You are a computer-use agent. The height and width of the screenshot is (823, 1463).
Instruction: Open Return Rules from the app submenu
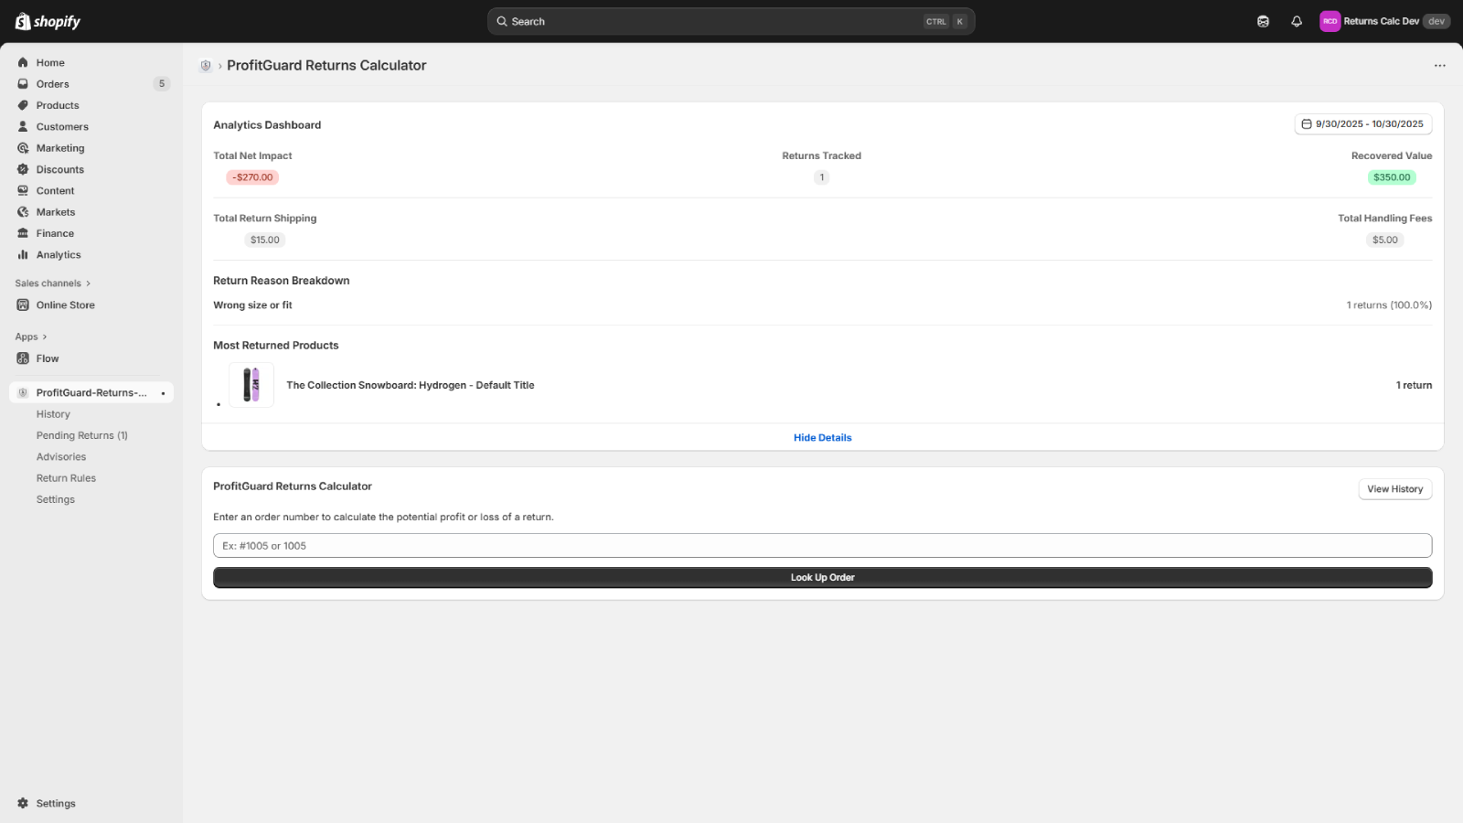click(x=66, y=477)
